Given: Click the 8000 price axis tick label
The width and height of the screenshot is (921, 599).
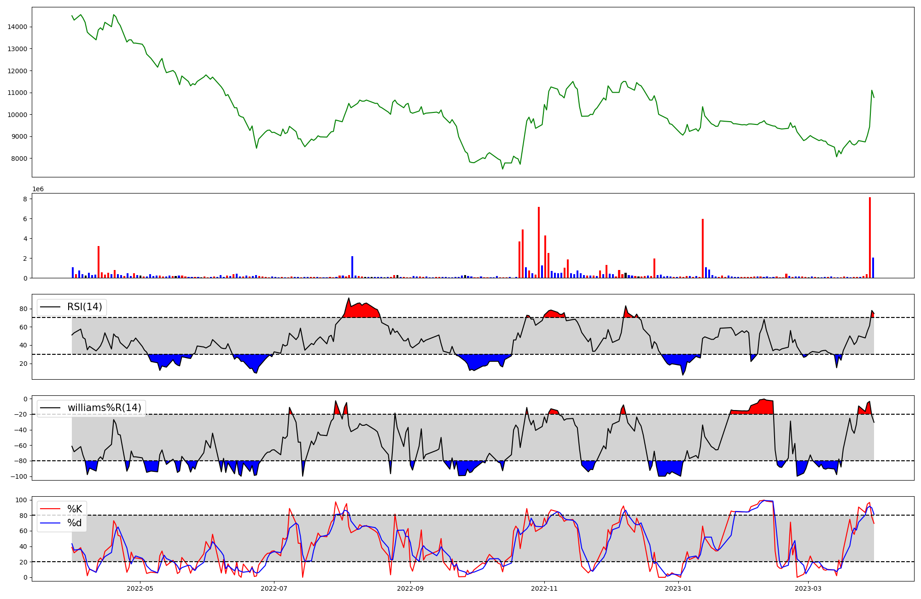Looking at the screenshot, I should pos(19,159).
